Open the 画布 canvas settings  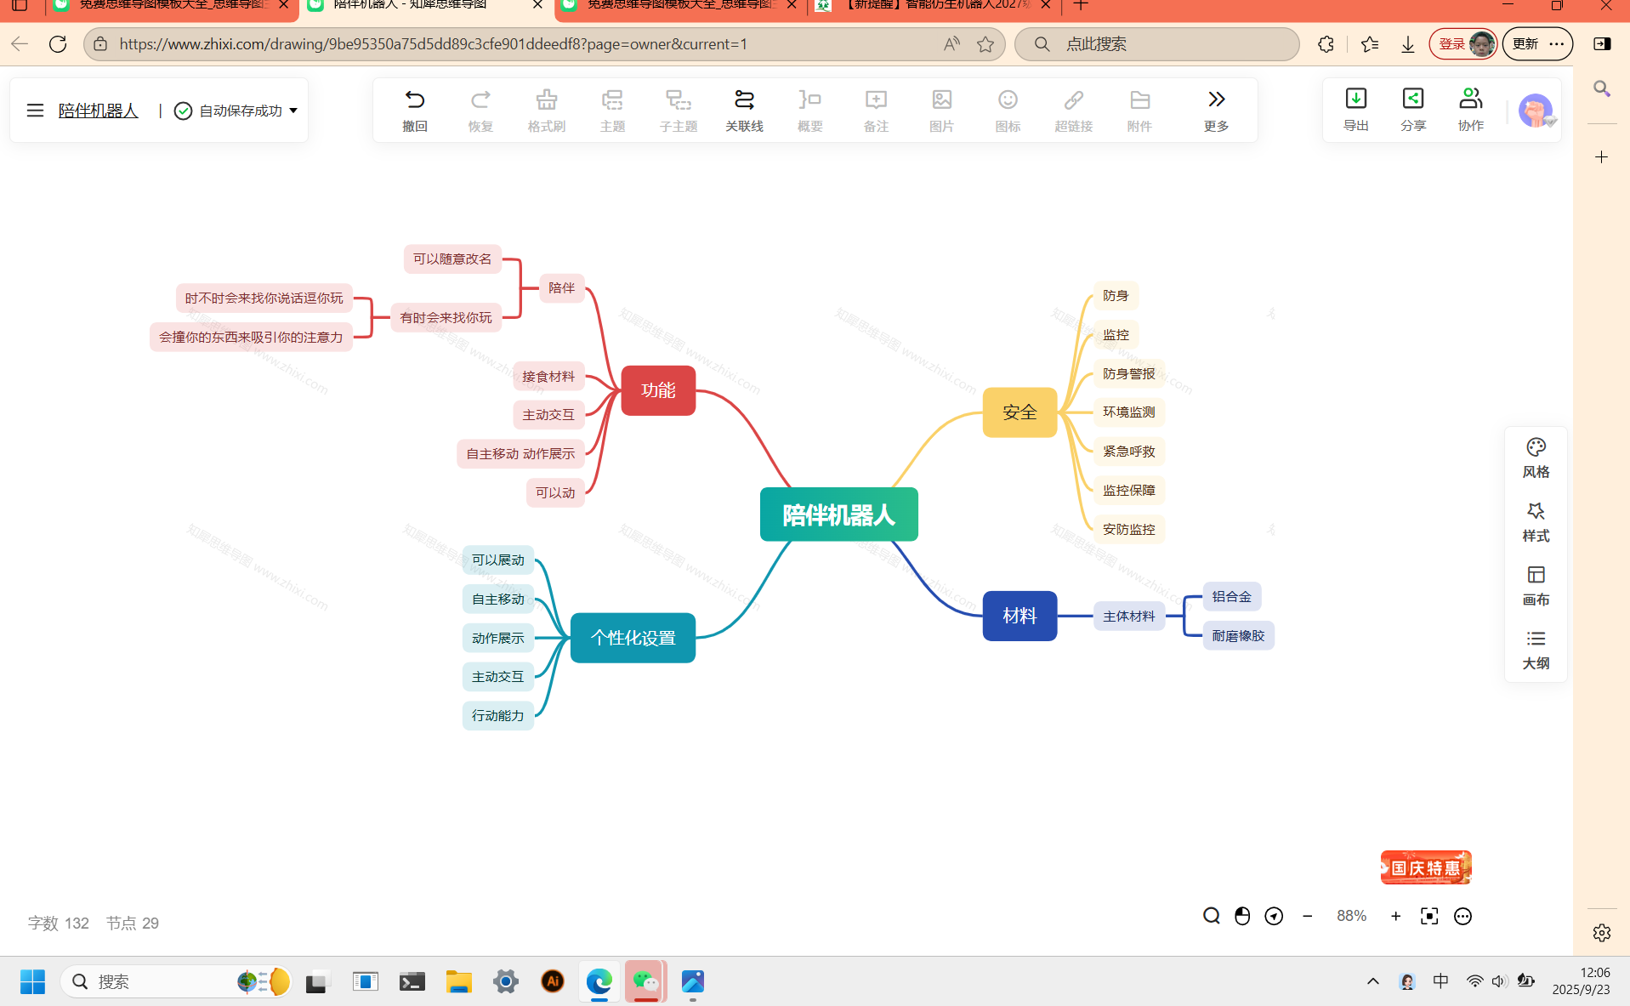1536,586
